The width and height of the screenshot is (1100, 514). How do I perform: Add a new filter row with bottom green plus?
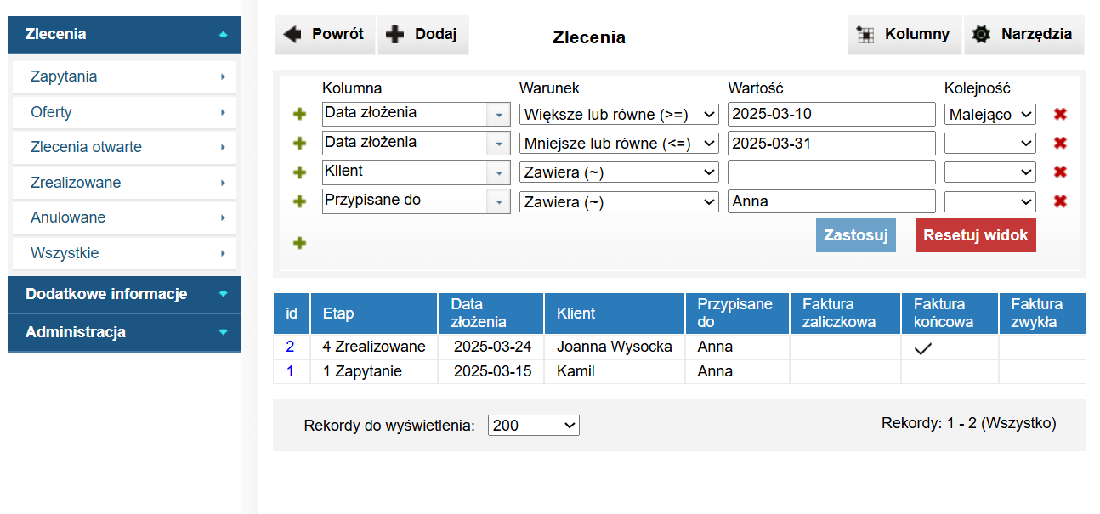click(299, 243)
